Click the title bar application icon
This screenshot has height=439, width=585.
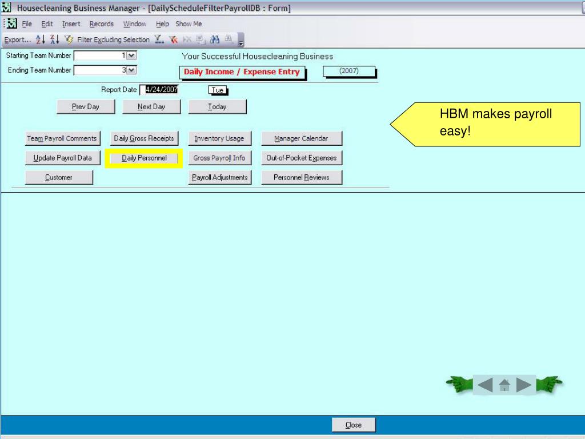[x=6, y=7]
